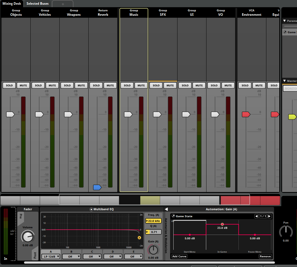Collapse the Master section disclosure triangle

pyautogui.click(x=284, y=81)
